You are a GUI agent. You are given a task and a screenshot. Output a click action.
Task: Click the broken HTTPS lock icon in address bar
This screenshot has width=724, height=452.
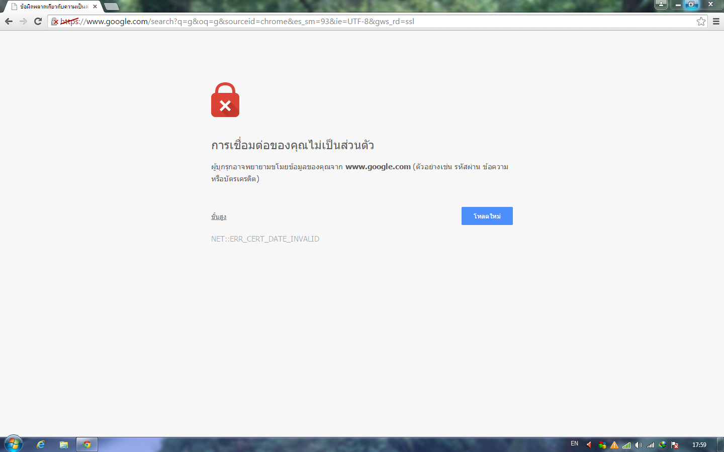(x=55, y=22)
